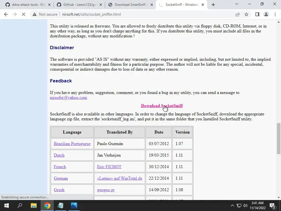Screen dimensions: 281x211
Task: Open the Photos taskbar app
Action: [x=74, y=206]
